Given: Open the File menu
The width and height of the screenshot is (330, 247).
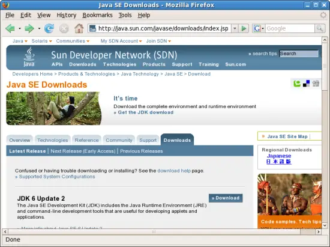Looking at the screenshot, I should [x=10, y=15].
